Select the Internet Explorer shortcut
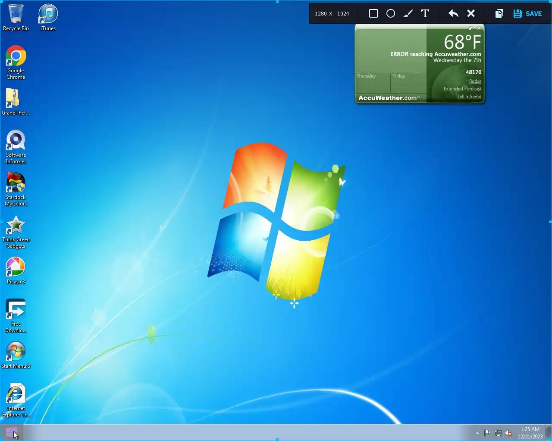The image size is (552, 441). [16, 401]
